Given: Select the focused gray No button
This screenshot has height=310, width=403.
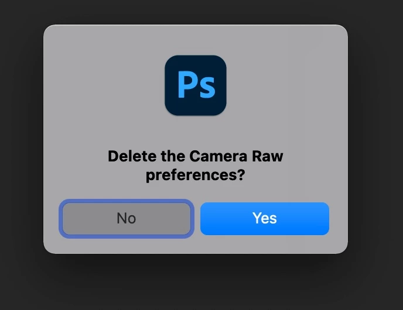Looking at the screenshot, I should (127, 218).
